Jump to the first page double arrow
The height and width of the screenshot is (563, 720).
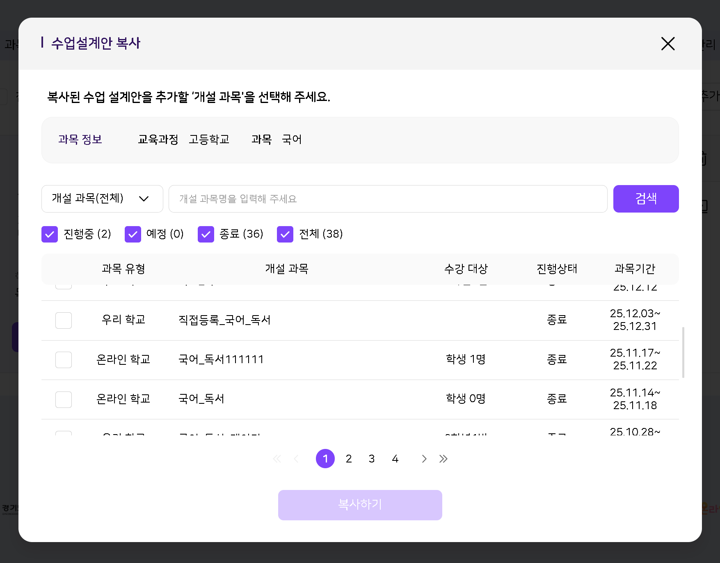277,459
